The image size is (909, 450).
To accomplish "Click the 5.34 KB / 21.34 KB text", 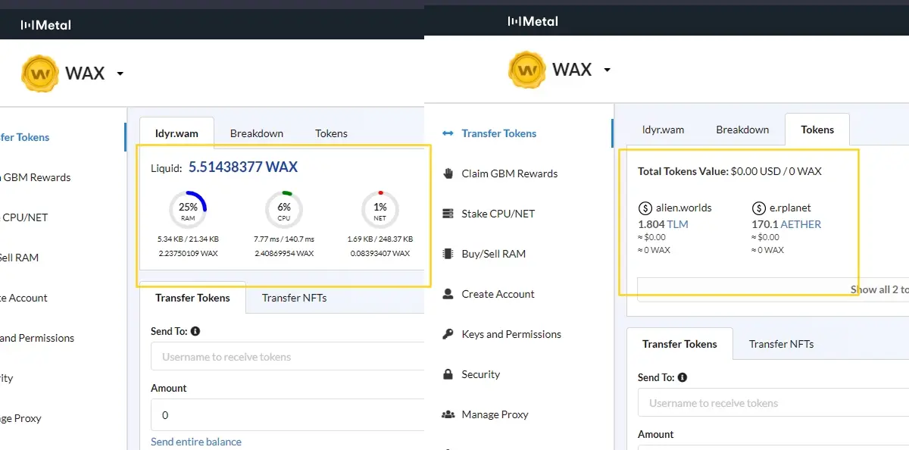I will pos(188,239).
